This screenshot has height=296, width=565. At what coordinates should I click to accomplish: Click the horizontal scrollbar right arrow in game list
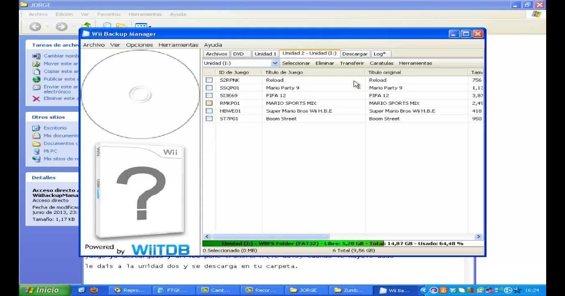point(478,237)
